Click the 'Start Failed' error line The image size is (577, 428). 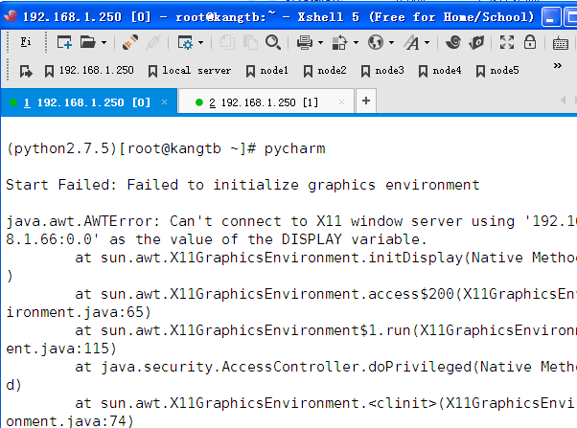click(x=242, y=185)
